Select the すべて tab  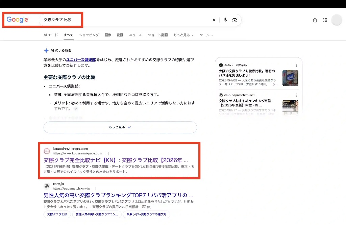[x=68, y=35]
